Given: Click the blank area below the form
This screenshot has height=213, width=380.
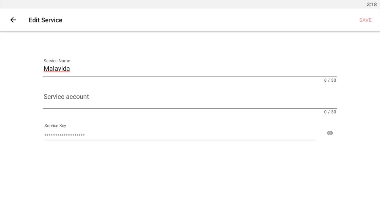Looking at the screenshot, I should (190, 178).
